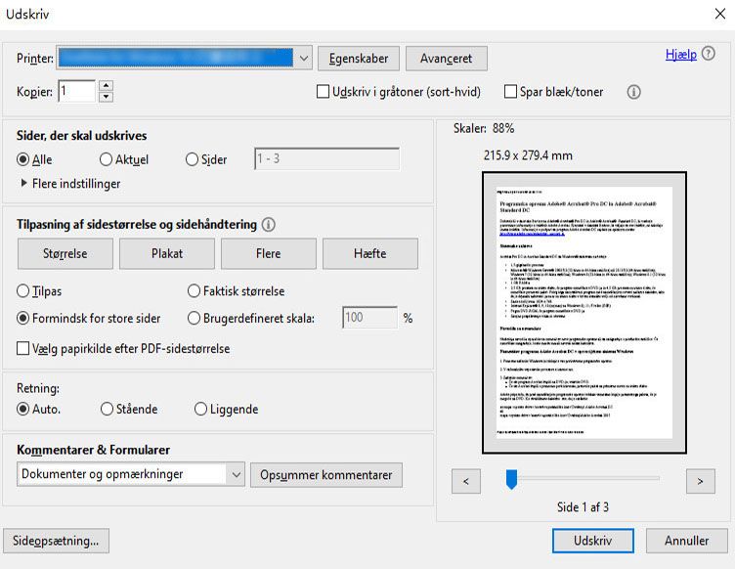Close the Udskriv dialog window
The height and width of the screenshot is (569, 735).
(720, 14)
